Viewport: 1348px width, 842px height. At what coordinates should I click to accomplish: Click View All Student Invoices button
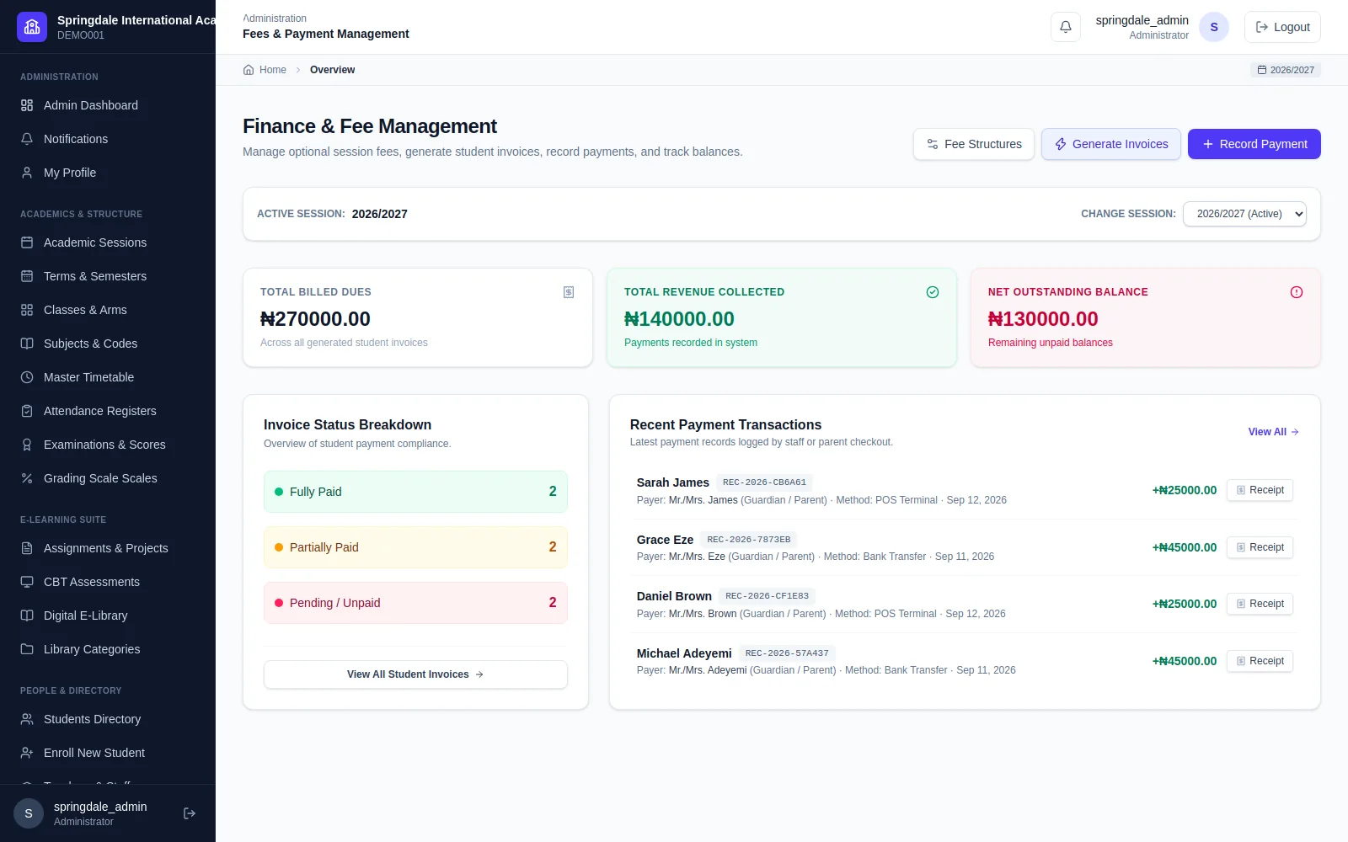[x=415, y=674]
